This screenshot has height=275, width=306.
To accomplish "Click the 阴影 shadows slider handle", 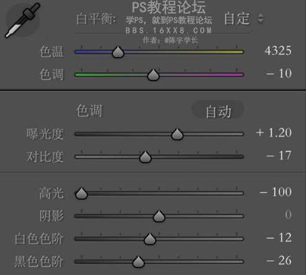I will pos(159,216).
